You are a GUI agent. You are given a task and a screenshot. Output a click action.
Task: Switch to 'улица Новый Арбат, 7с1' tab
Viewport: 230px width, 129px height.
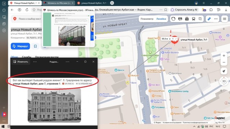92,3
